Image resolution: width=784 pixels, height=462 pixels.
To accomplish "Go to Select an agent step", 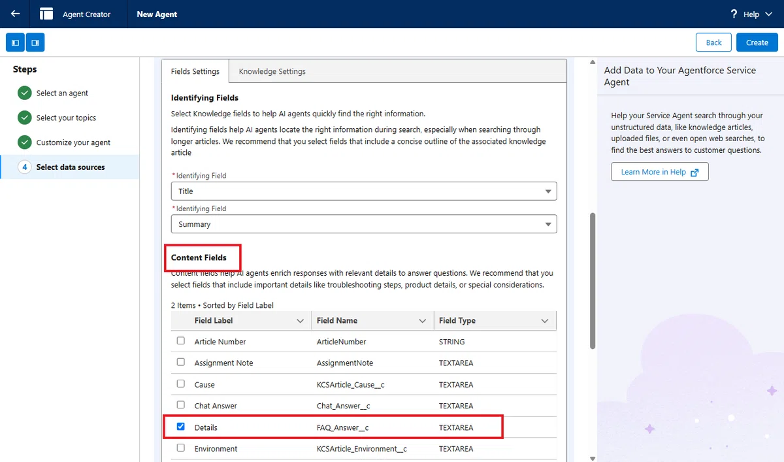I will [62, 93].
